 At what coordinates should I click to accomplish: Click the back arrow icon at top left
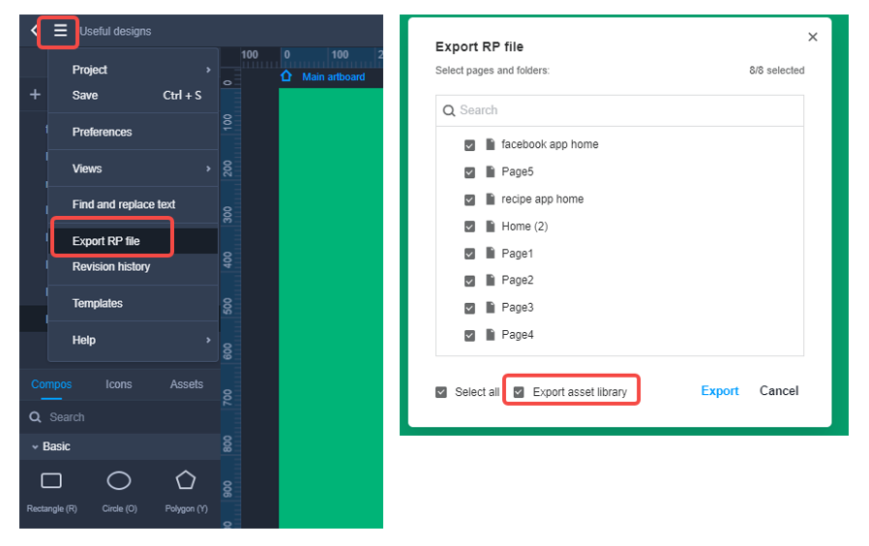click(34, 31)
